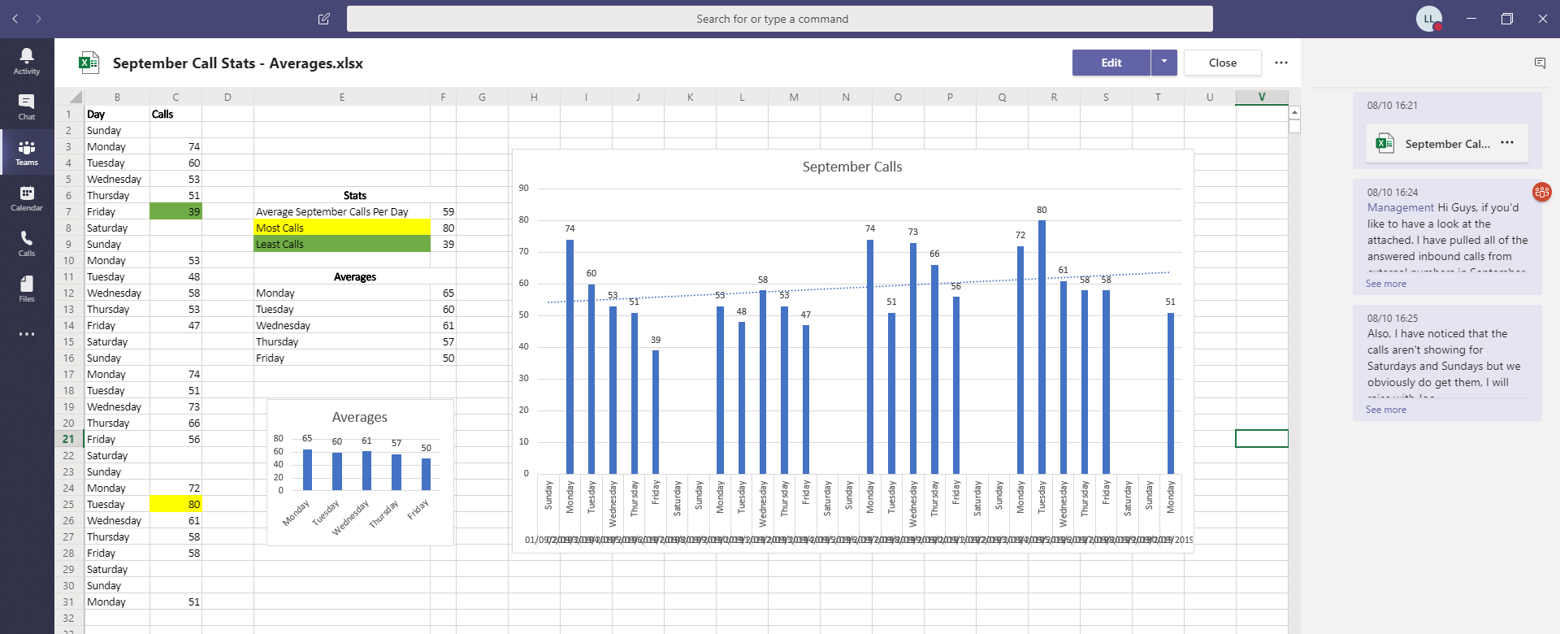Screen dimensions: 1560x634
Task: Open the Calls phone icon
Action: tap(27, 243)
